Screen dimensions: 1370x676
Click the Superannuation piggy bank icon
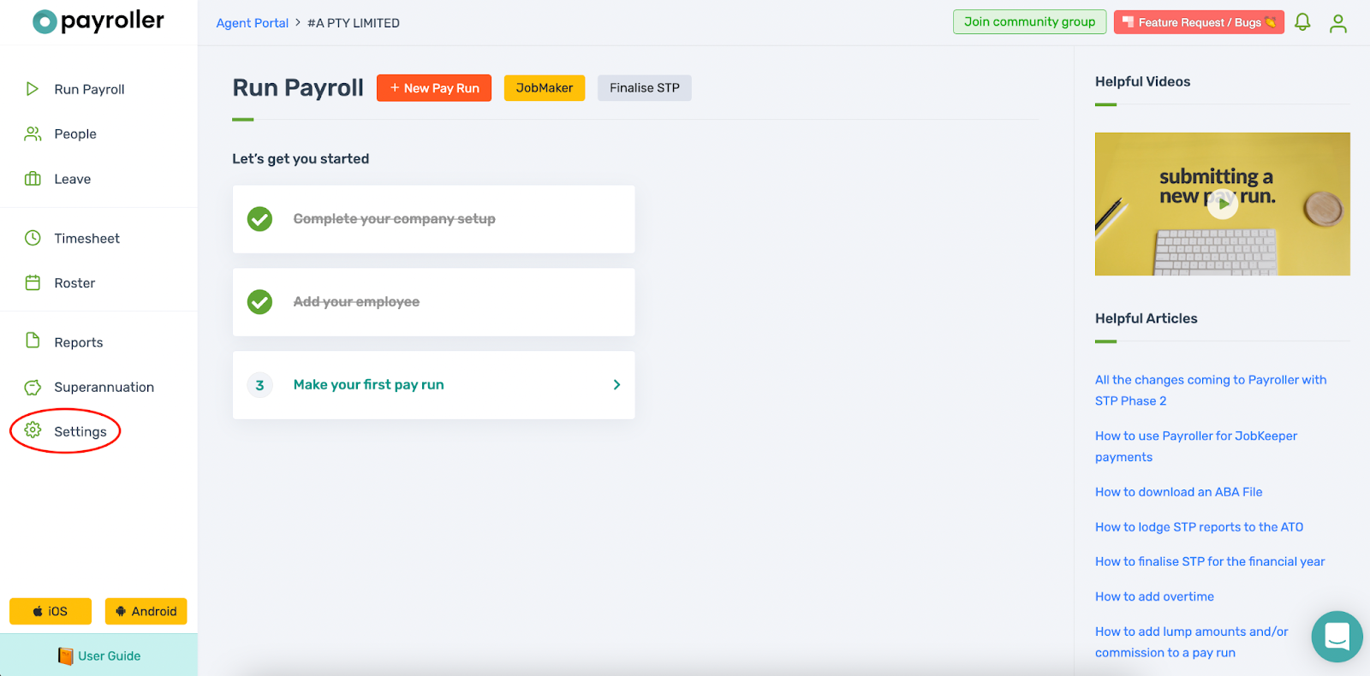pyautogui.click(x=33, y=388)
